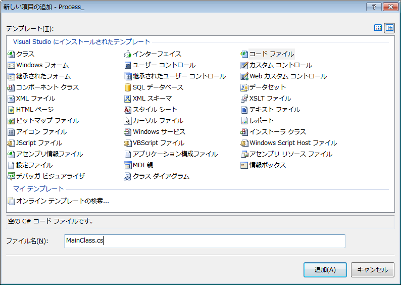
Task: Click the XSLT ファイル icon
Action: pos(244,99)
